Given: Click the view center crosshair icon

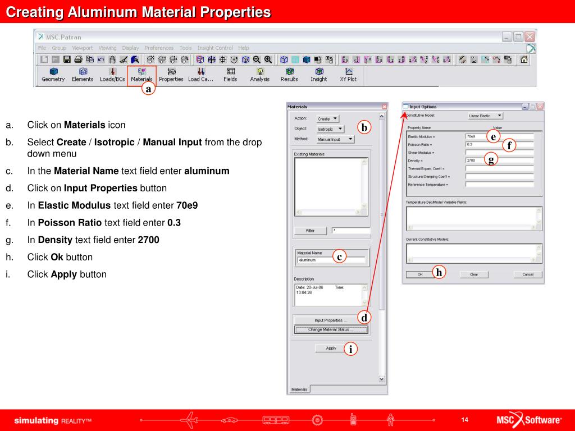Looking at the screenshot, I should click(222, 59).
